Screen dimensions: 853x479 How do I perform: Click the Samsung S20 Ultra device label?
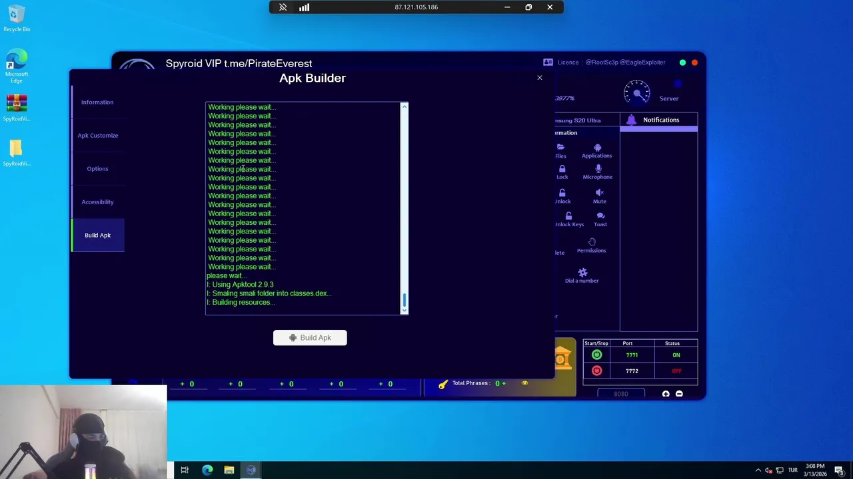(x=577, y=120)
